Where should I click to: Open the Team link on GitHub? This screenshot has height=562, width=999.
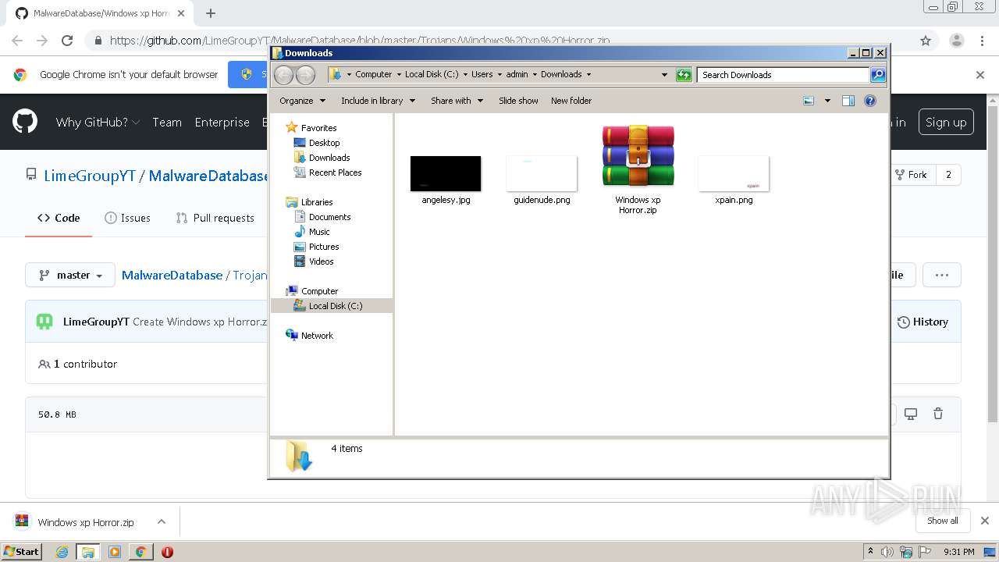point(167,123)
